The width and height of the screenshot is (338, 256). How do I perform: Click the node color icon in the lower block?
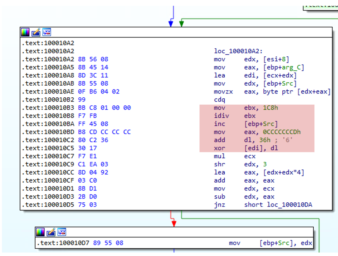point(41,232)
